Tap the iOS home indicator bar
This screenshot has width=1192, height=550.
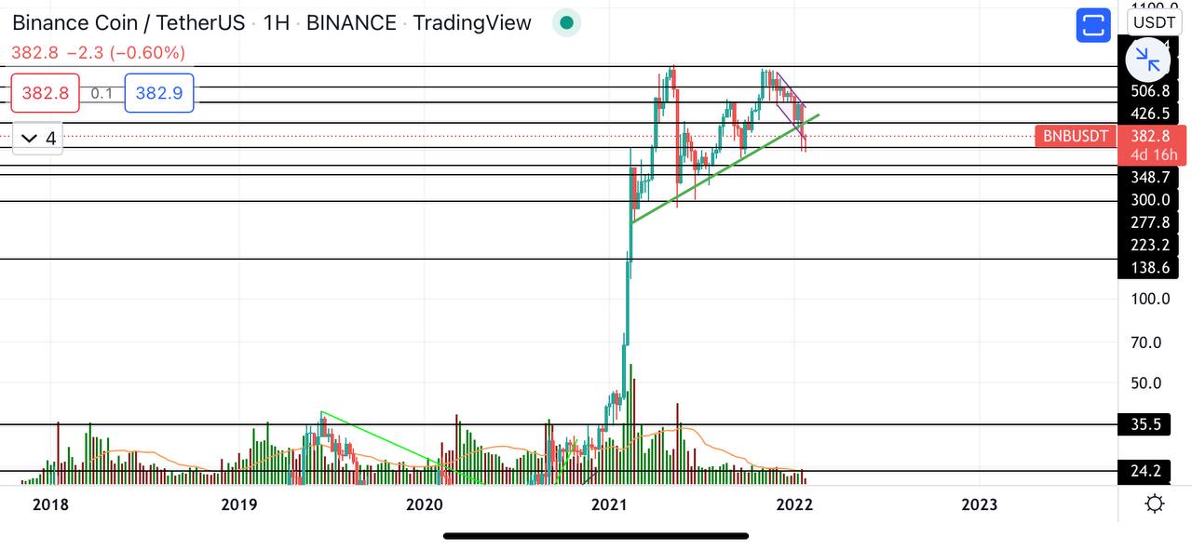click(x=596, y=536)
